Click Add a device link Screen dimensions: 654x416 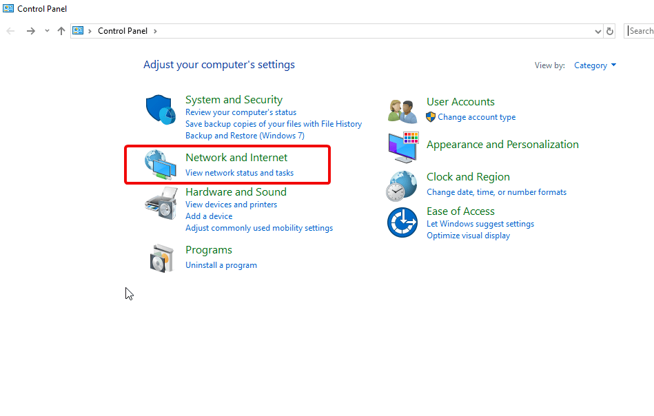coord(209,216)
